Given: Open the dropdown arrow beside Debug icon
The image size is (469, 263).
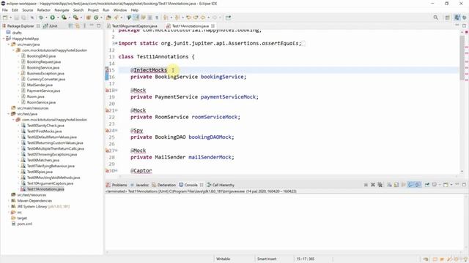Looking at the screenshot, I should pyautogui.click(x=45, y=18).
